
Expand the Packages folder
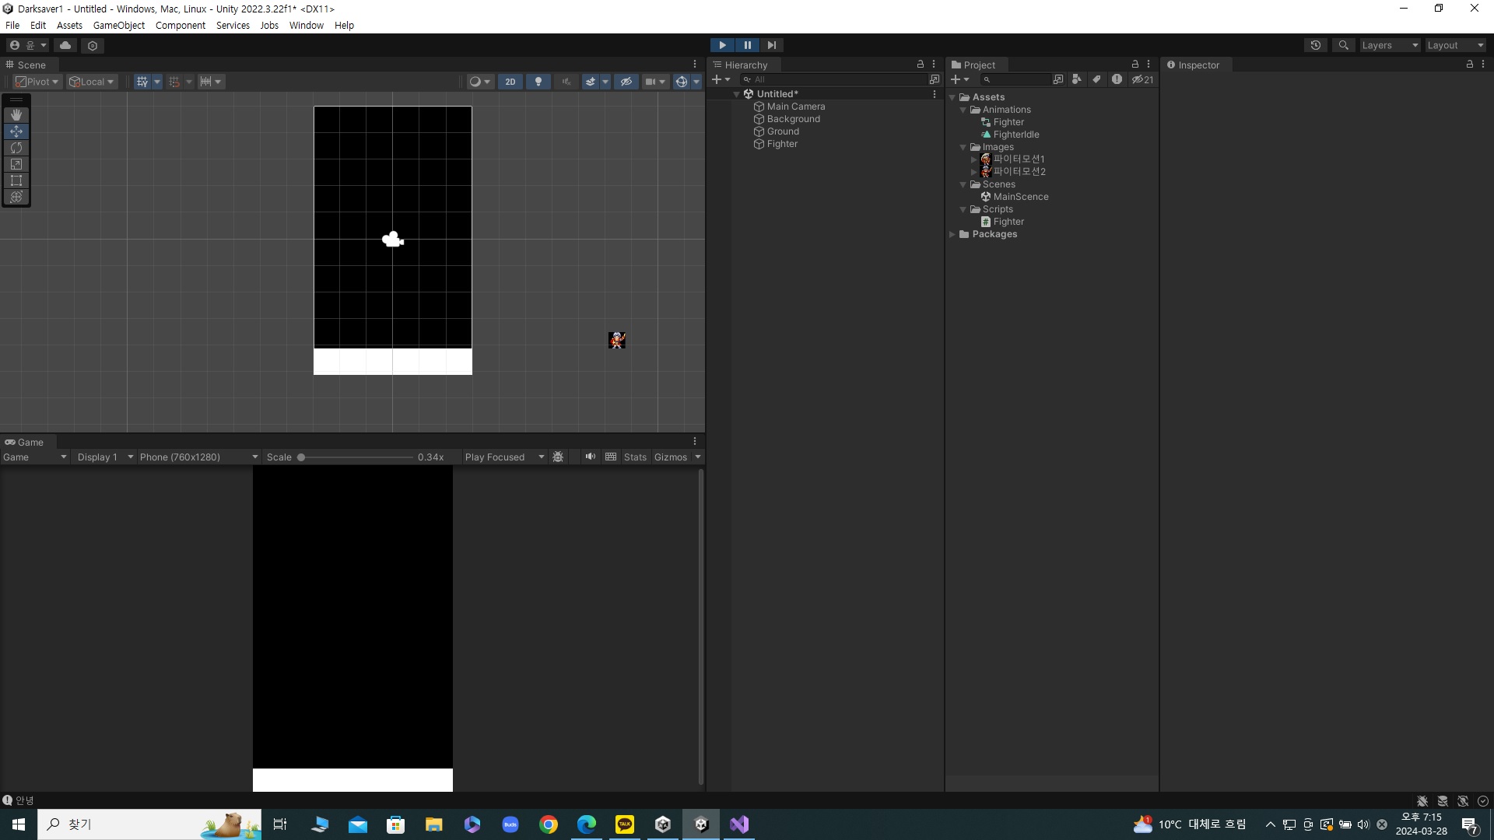point(952,235)
